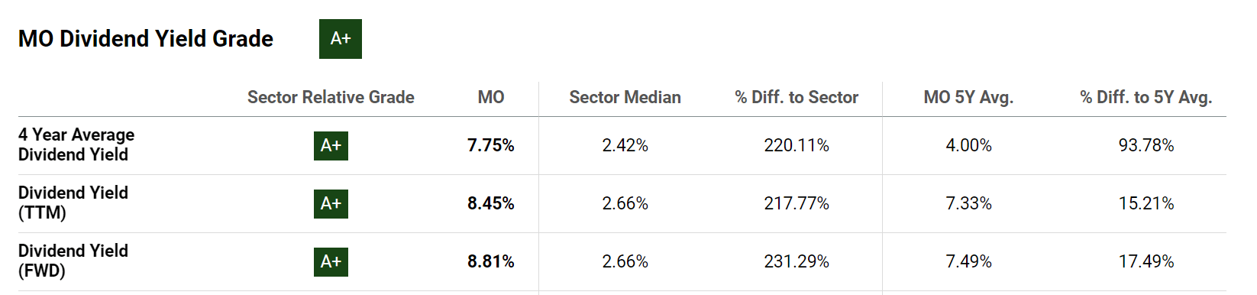
Task: Select the 8.45% TTM yield value
Action: [491, 203]
